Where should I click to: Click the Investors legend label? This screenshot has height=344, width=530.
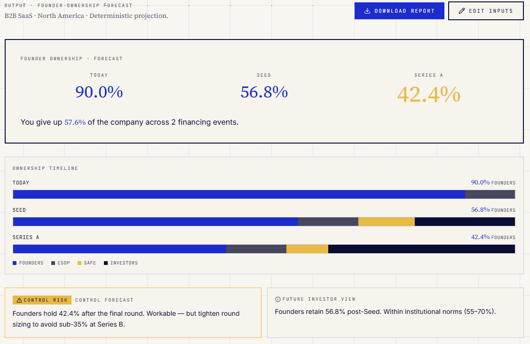(124, 263)
